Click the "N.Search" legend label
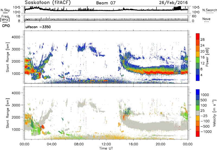Viewport: 217px width, 150px height. [x=209, y=10]
